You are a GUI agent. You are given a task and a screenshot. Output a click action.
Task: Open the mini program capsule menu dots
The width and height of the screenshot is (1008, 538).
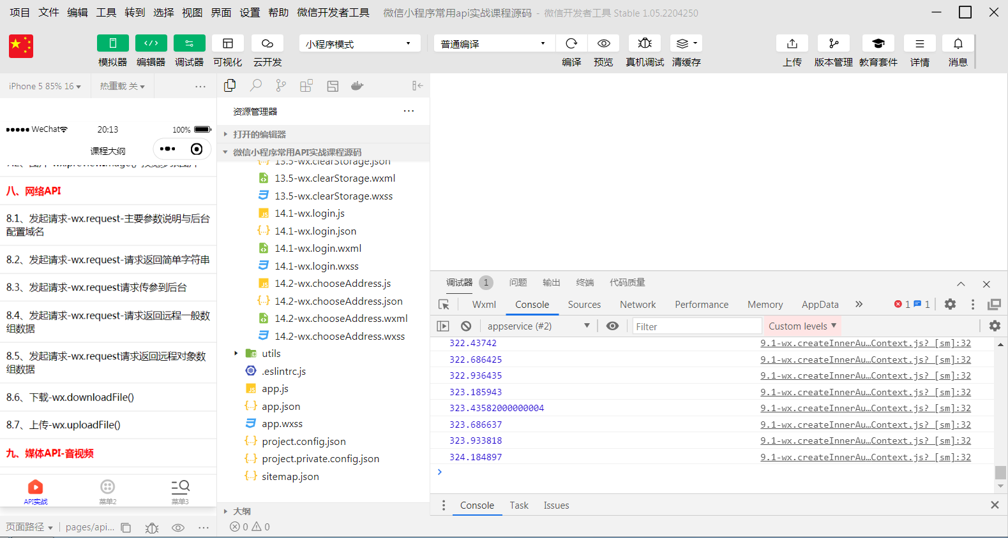coord(168,149)
